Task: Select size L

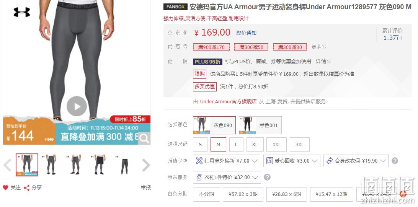Action: coord(236,145)
